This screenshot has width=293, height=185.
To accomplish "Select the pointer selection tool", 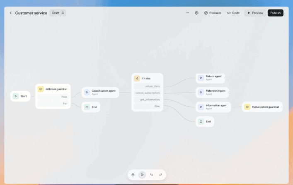I will click(142, 175).
